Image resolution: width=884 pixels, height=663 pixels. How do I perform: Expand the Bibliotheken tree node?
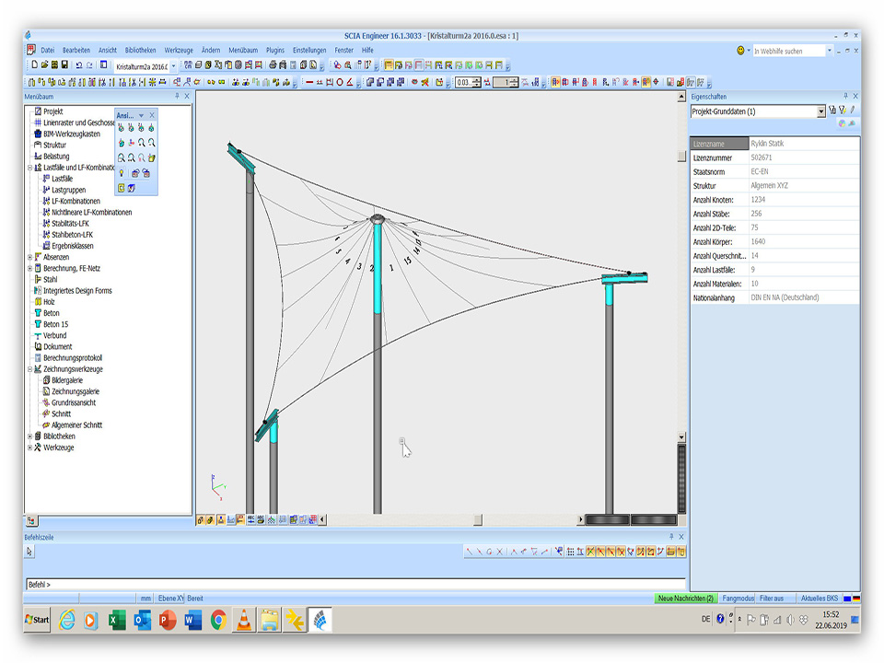30,436
